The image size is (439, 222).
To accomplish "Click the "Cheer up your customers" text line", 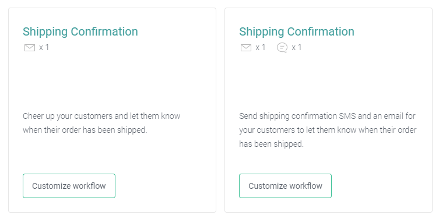I will pyautogui.click(x=101, y=116).
